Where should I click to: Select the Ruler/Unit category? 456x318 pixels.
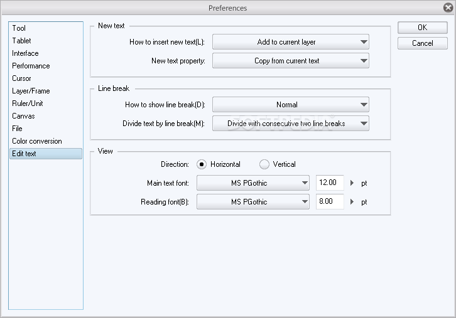pyautogui.click(x=46, y=103)
